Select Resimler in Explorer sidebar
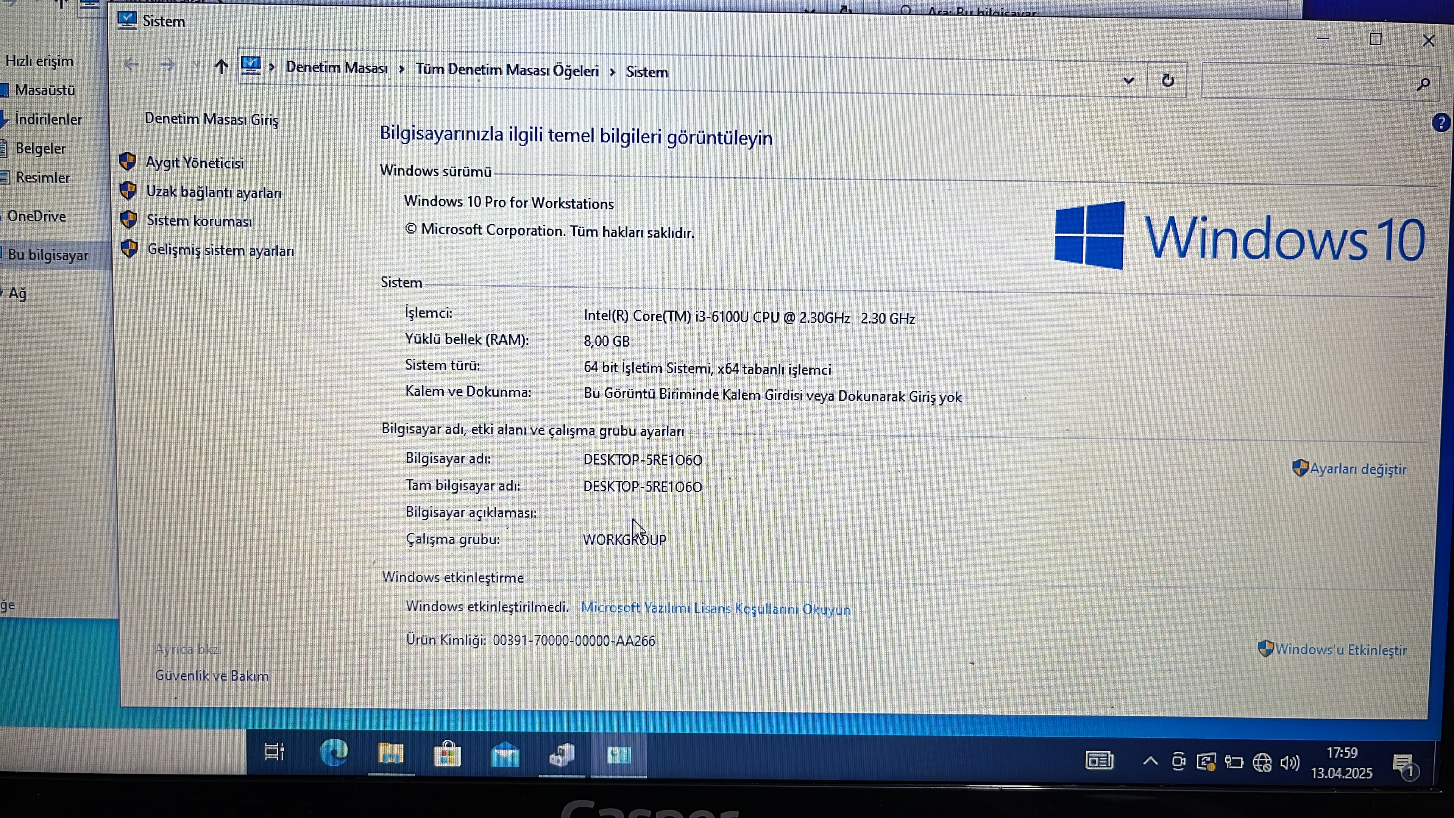 point(42,177)
